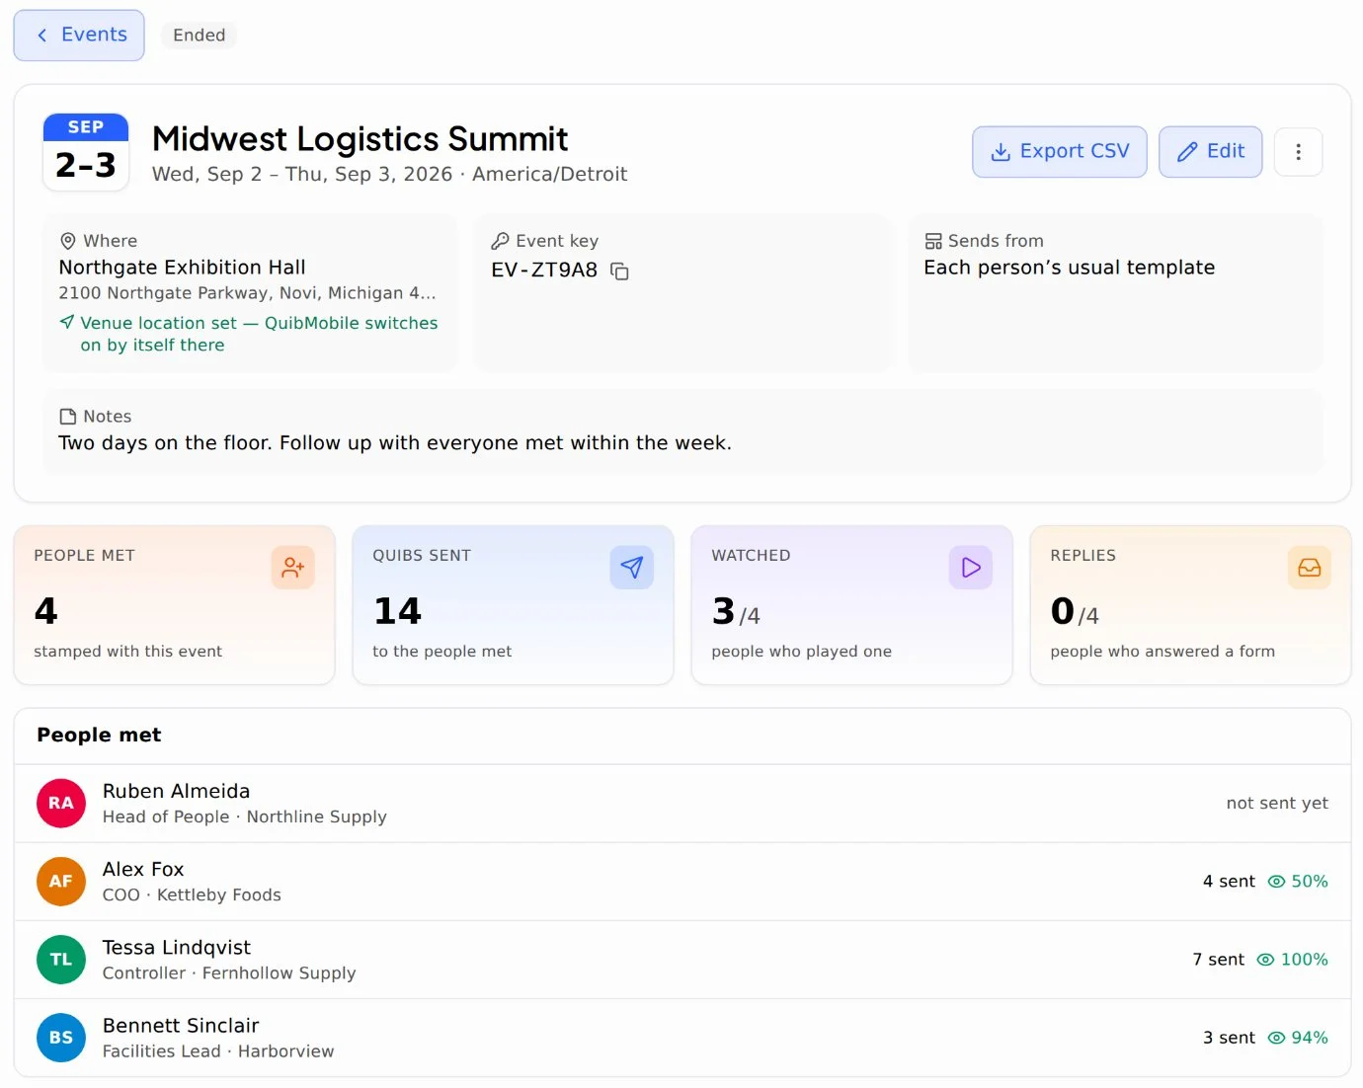
Task: Click the event date line with America/Detroit
Action: (x=390, y=175)
